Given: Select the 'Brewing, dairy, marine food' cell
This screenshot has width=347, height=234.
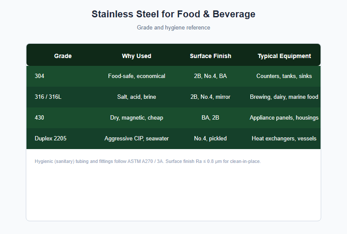Looking at the screenshot, I should [x=284, y=97].
